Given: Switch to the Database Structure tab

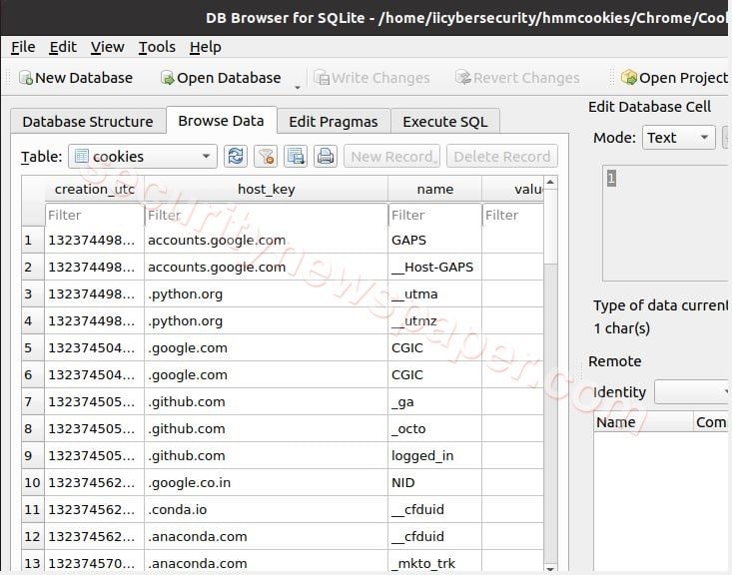Looking at the screenshot, I should (88, 122).
